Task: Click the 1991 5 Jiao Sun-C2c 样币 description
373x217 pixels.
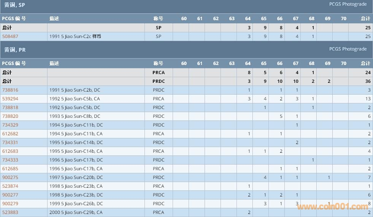Action: (75, 36)
